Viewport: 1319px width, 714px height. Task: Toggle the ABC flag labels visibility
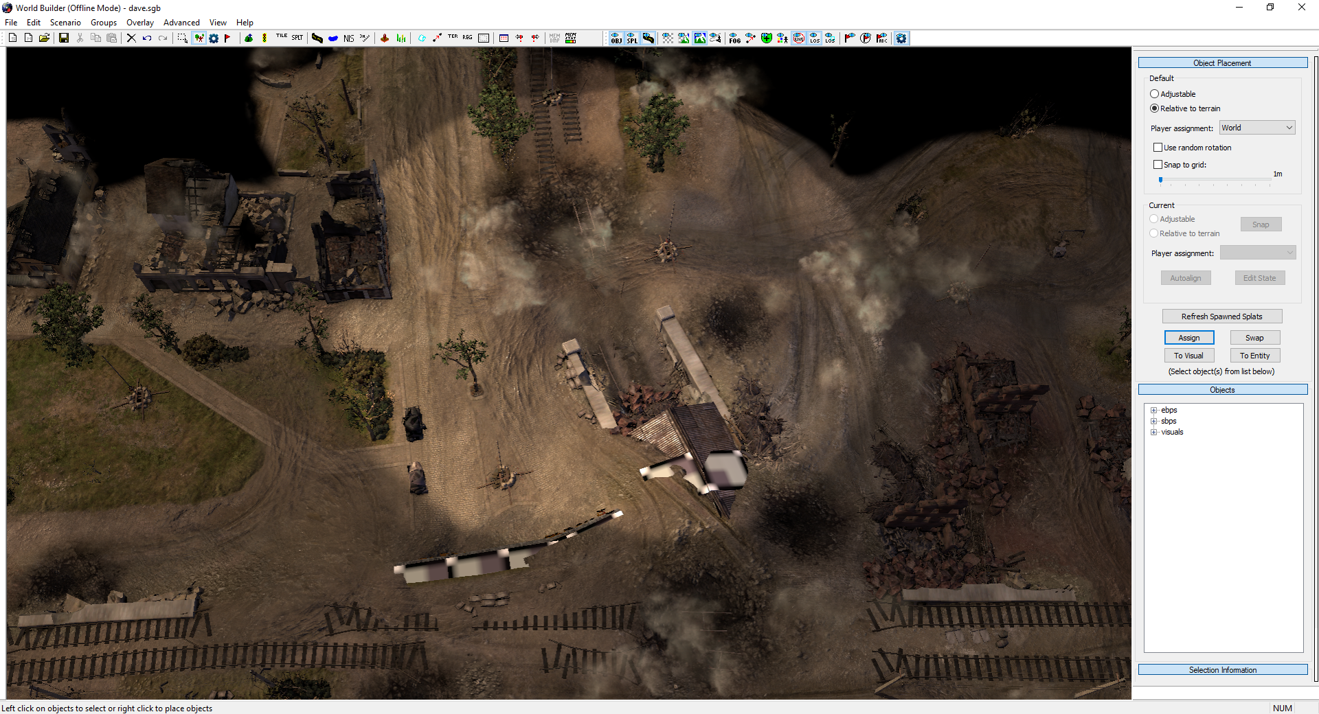coord(881,38)
